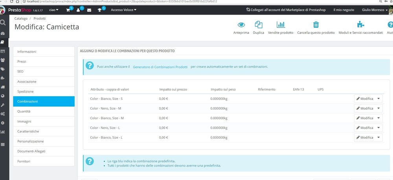393x180 pixels.
Task: Switch to the Quantità tab
Action: click(x=44, y=111)
